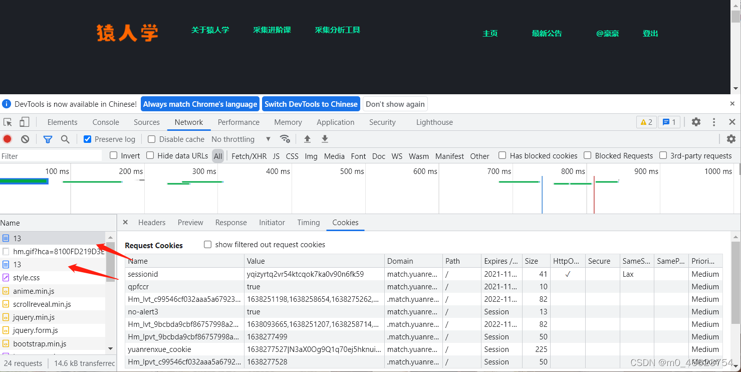The image size is (741, 372).
Task: Sort cookies by the Value column header
Action: click(315, 261)
